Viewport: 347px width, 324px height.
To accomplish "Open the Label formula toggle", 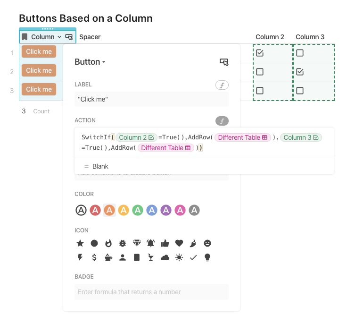I will coord(222,85).
